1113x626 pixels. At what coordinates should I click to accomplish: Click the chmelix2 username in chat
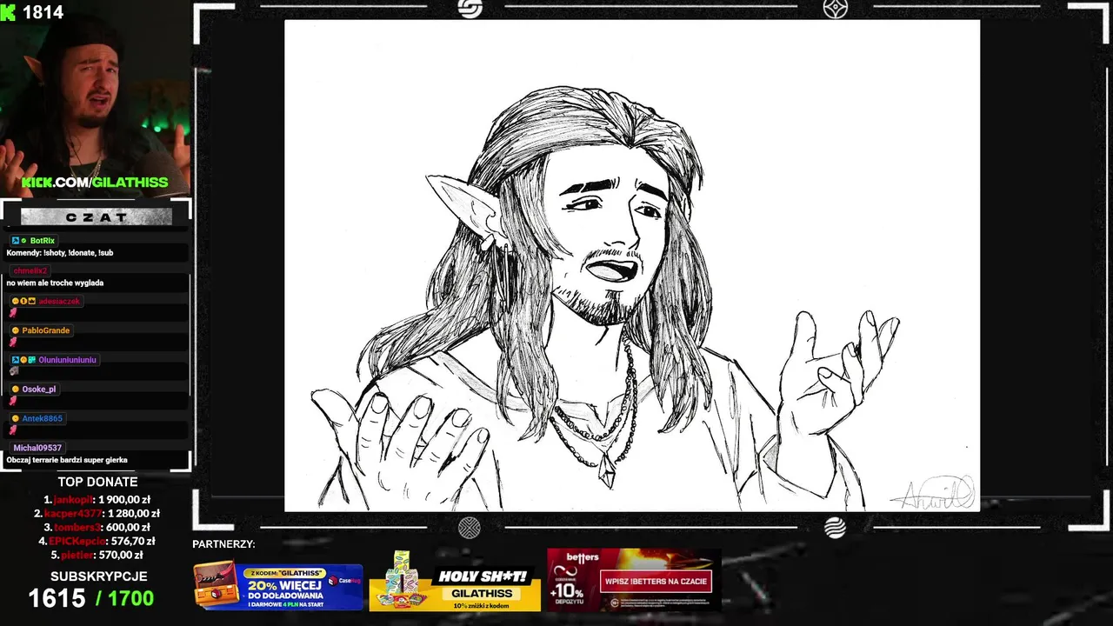(30, 271)
